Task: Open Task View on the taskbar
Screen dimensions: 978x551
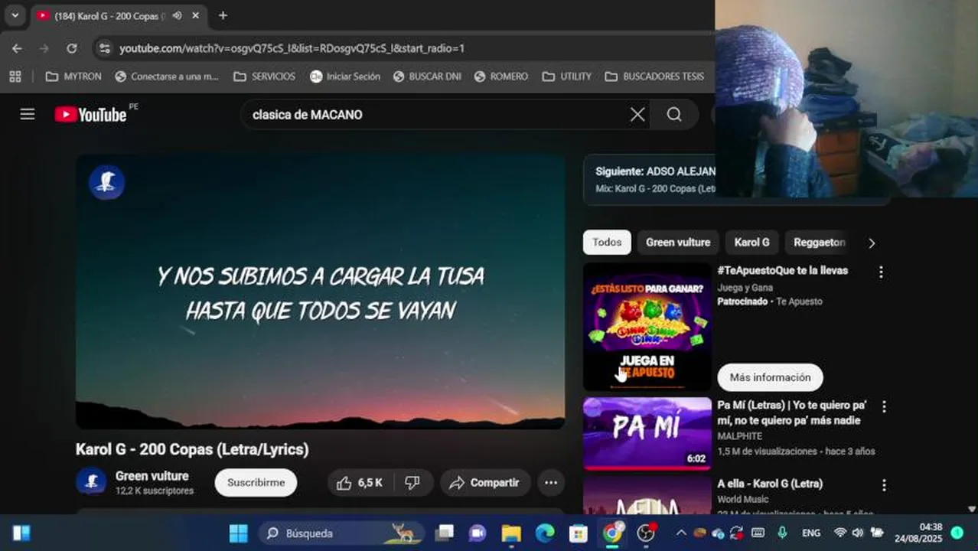Action: pos(444,533)
